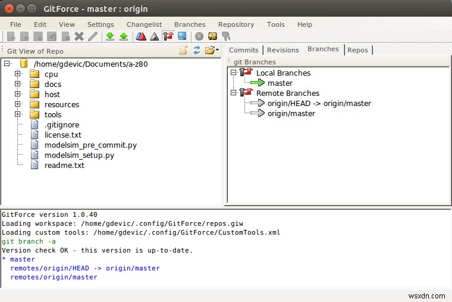Push changes with green up arrow icon

(124, 36)
